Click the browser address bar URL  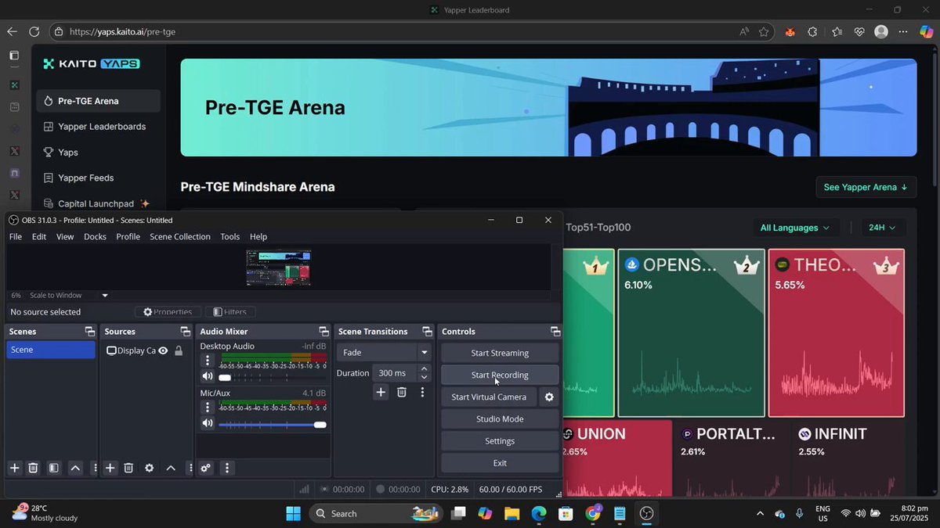click(122, 32)
